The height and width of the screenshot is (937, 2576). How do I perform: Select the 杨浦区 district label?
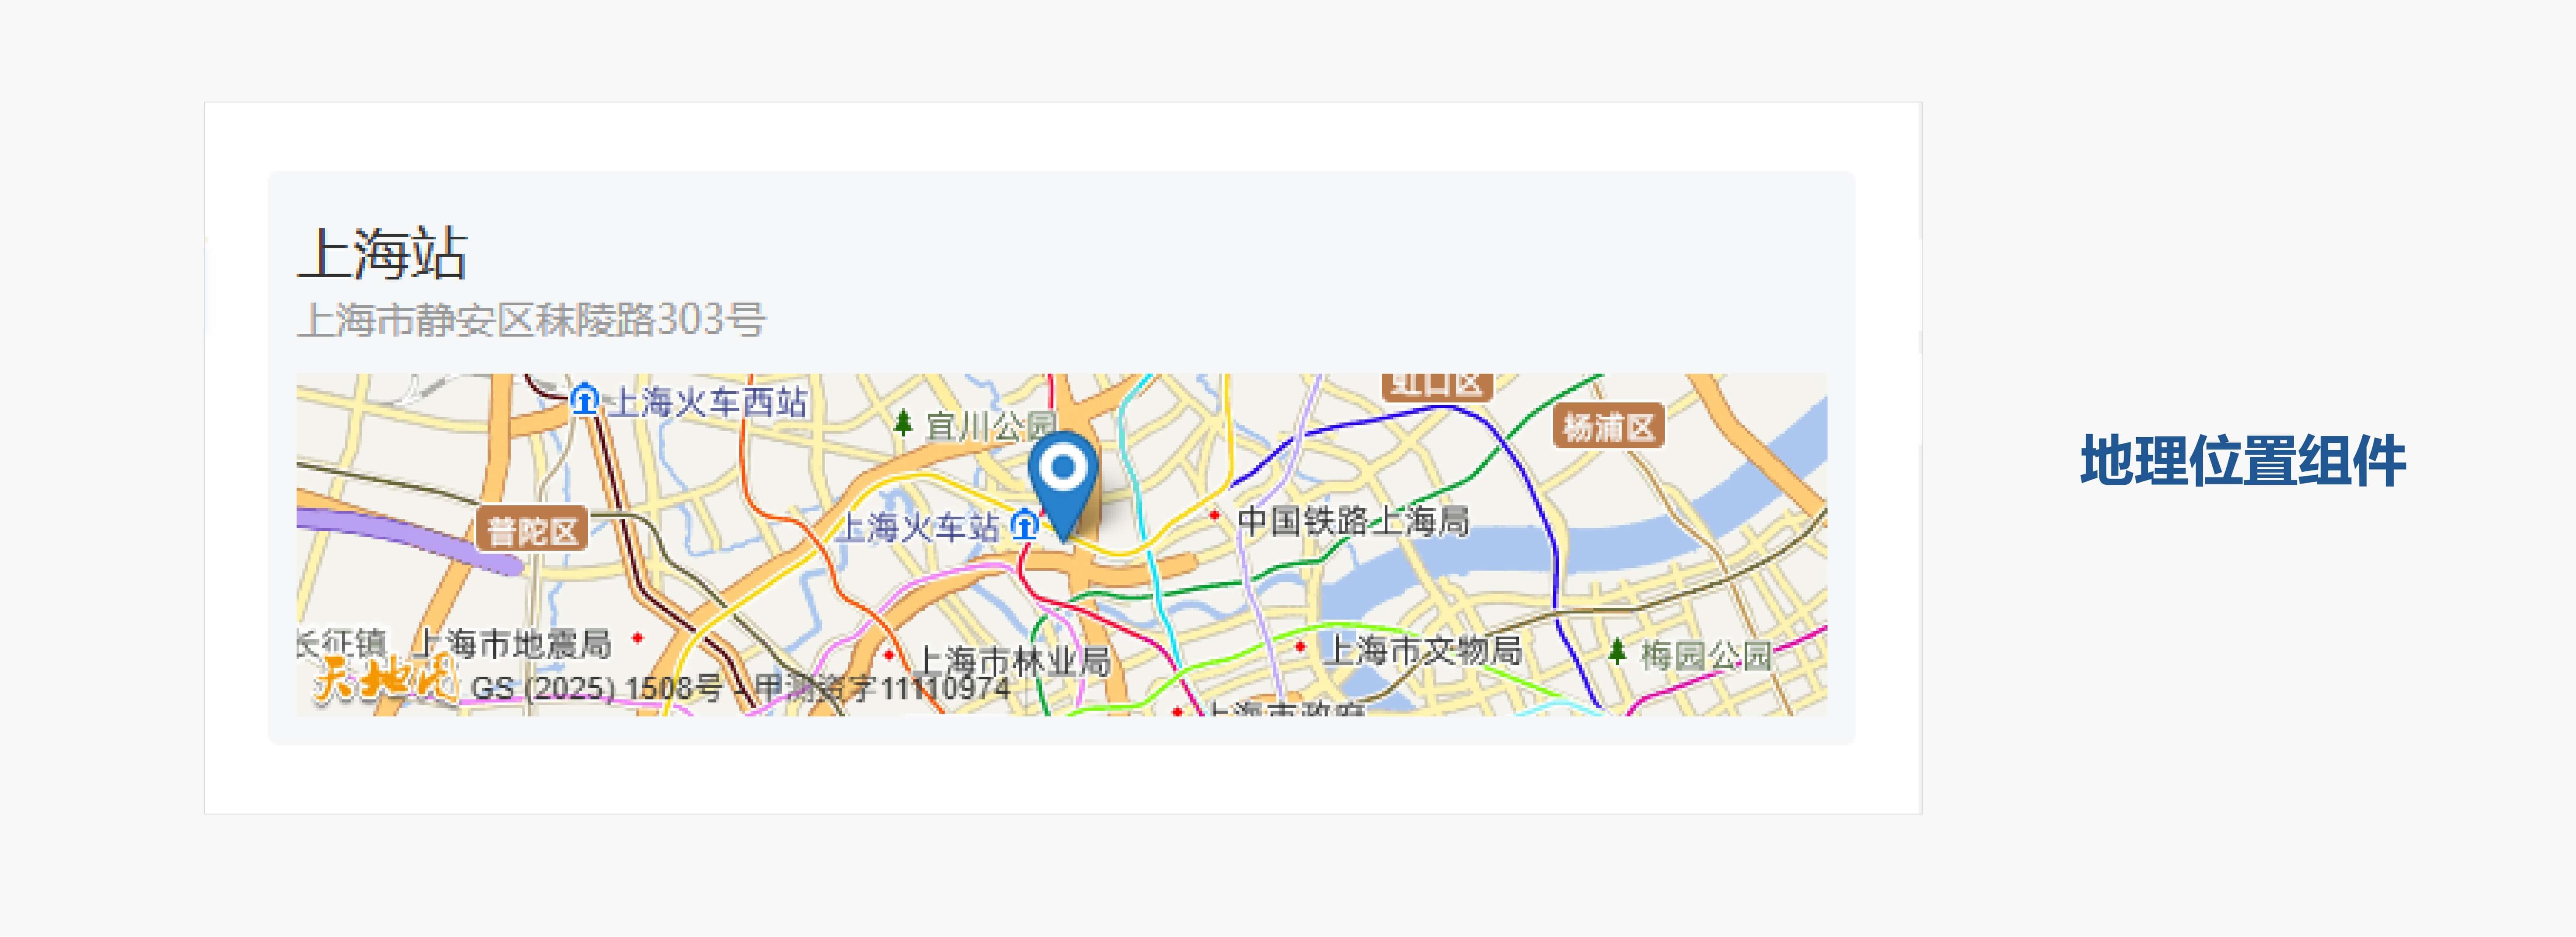click(1608, 427)
